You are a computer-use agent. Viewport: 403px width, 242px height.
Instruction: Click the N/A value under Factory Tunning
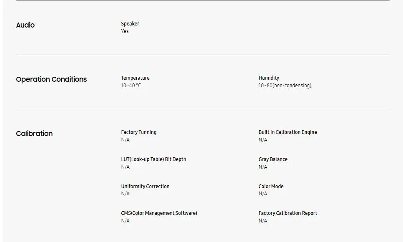click(125, 140)
